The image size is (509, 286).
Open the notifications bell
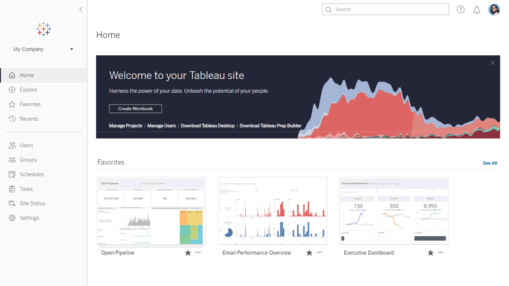pos(477,9)
